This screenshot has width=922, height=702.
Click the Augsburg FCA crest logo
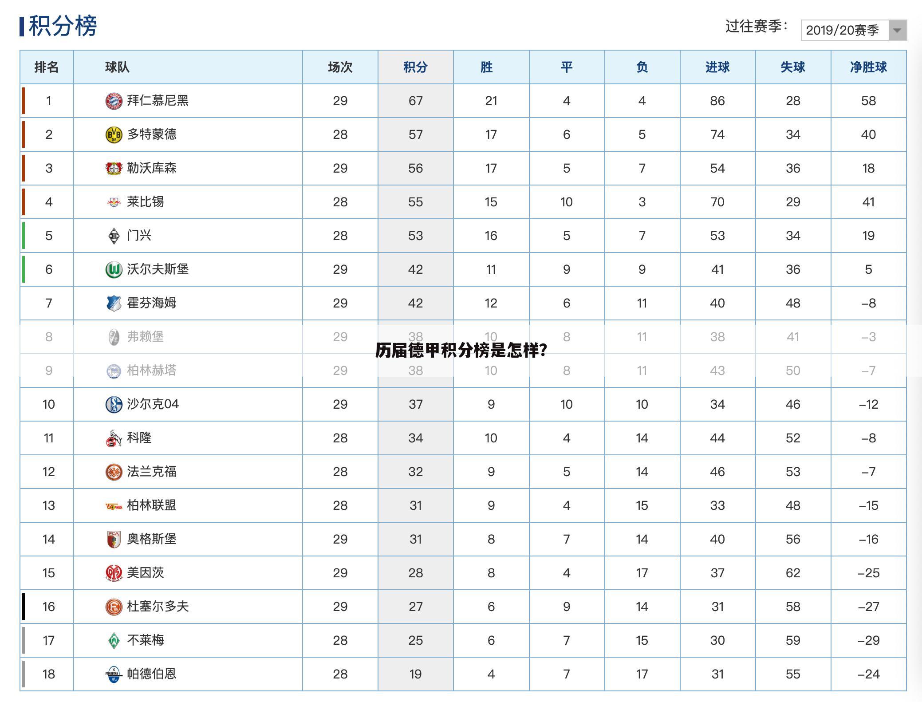click(114, 540)
